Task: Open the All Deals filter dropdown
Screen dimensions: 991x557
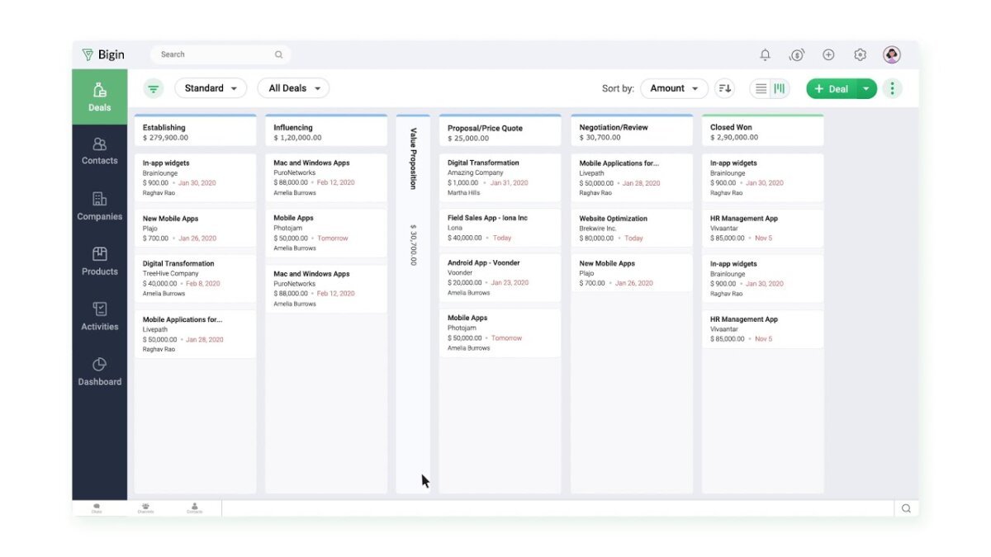Action: pyautogui.click(x=293, y=88)
